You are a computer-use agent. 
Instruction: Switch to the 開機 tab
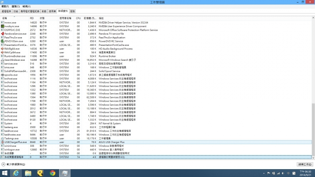44,11
